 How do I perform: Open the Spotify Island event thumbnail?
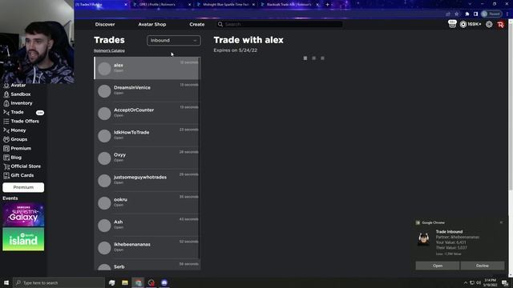click(x=23, y=239)
